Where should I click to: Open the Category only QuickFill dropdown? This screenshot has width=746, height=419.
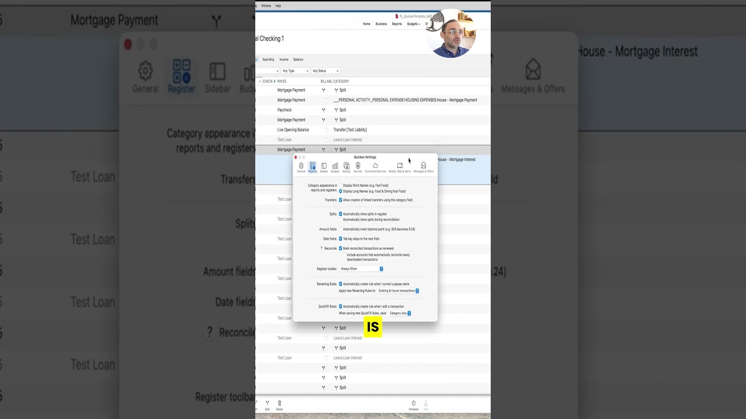coord(400,313)
